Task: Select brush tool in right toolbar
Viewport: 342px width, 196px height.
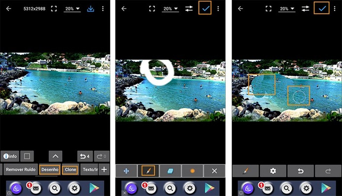Action: coord(246,171)
